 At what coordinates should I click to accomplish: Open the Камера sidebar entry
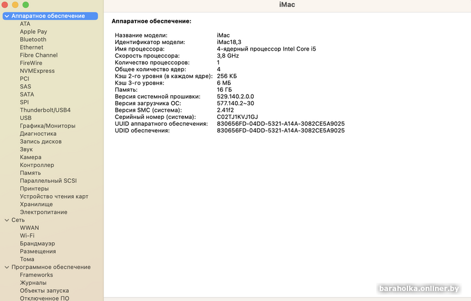[x=31, y=157]
